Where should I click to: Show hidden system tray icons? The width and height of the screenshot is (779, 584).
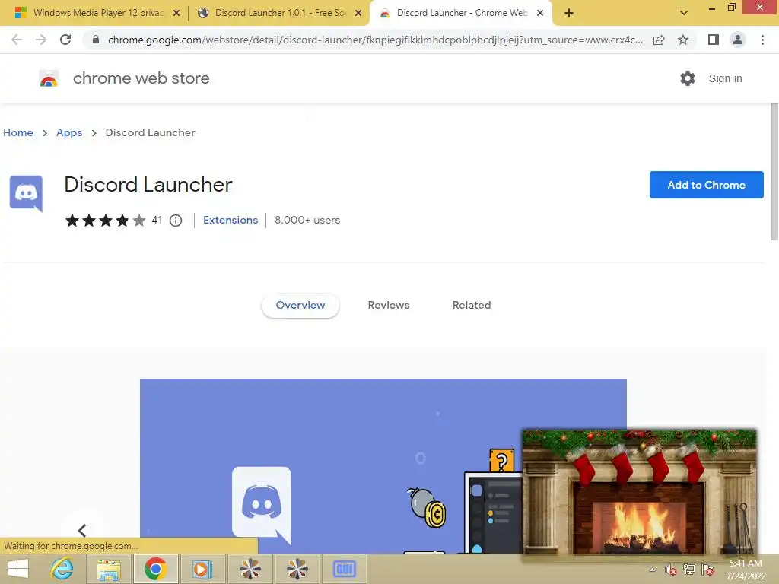pos(652,570)
